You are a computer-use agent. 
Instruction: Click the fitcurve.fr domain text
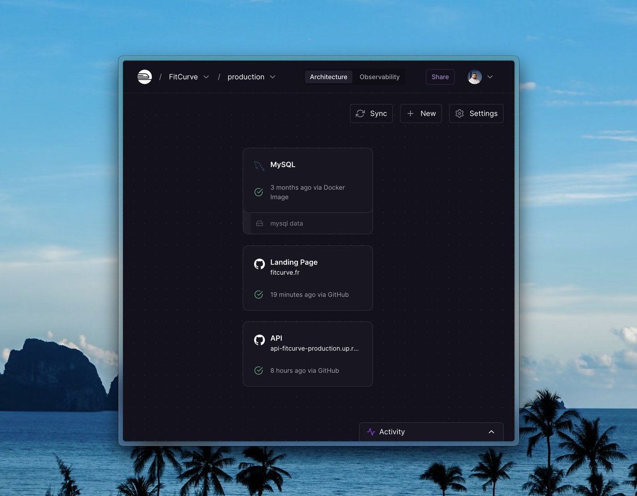point(285,272)
